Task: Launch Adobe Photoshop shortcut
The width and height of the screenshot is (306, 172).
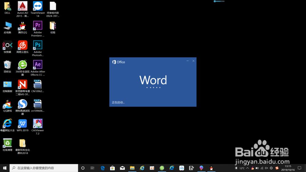Action: 38,48
